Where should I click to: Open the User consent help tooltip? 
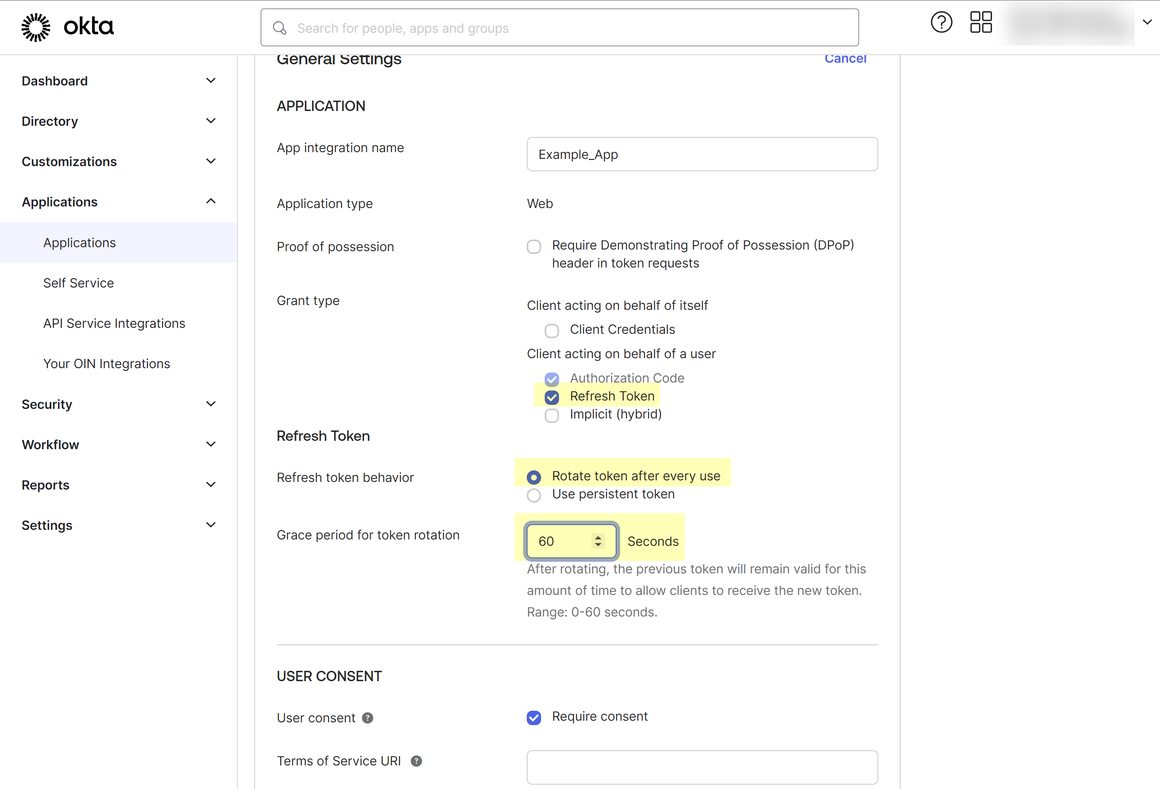tap(368, 718)
